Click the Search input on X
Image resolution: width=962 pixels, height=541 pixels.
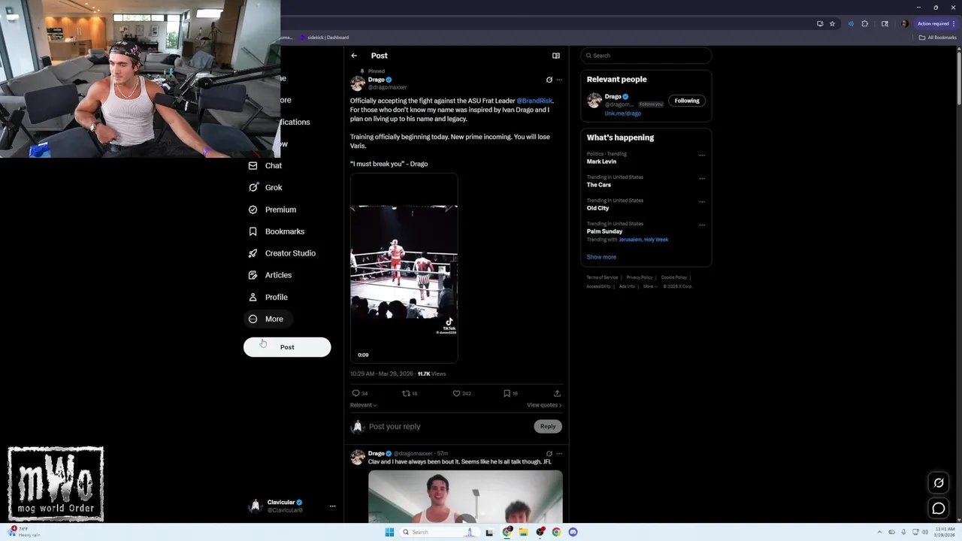(x=646, y=56)
